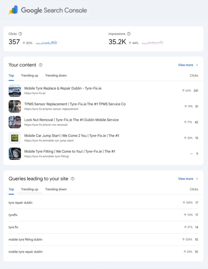Switch to Trending up tab in Your content

click(x=29, y=75)
